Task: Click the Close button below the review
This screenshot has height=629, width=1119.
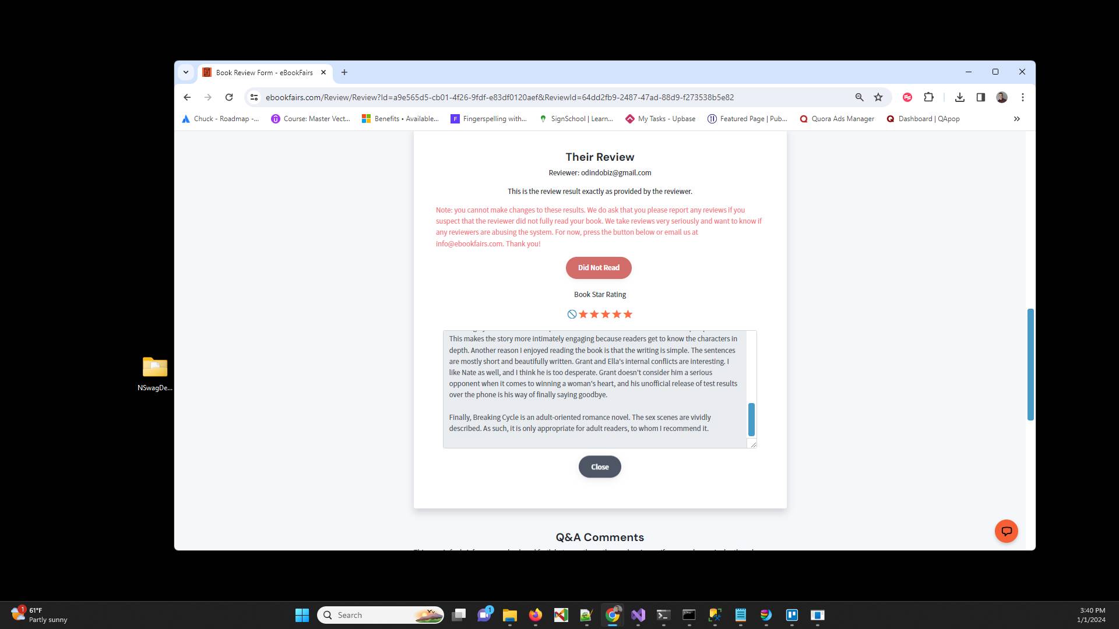Action: (599, 467)
